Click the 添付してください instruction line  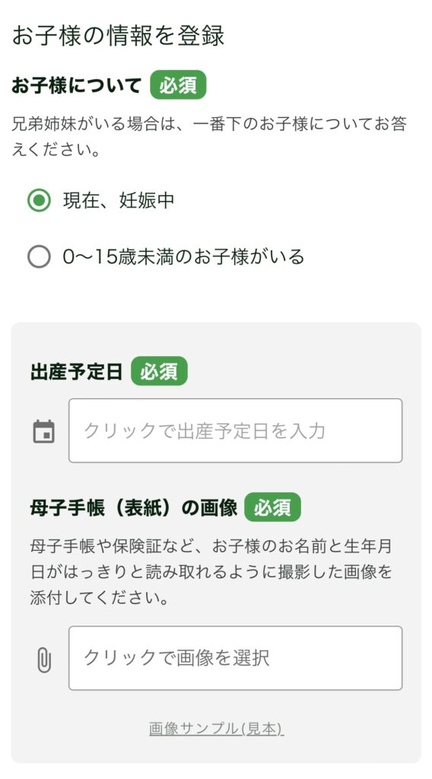tap(100, 598)
